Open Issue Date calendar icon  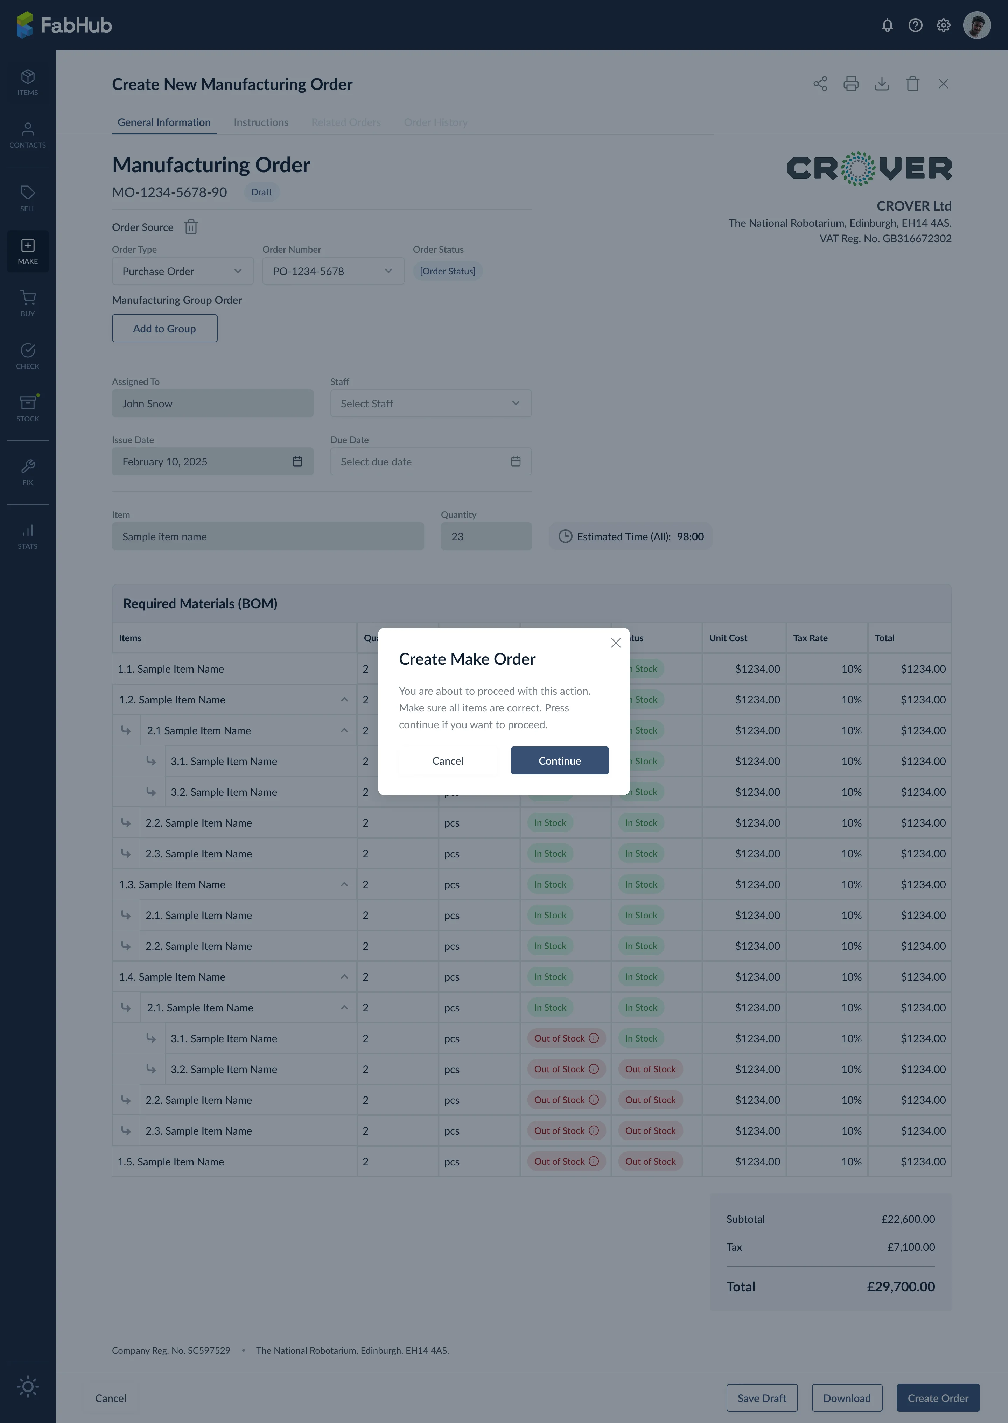[x=297, y=462]
